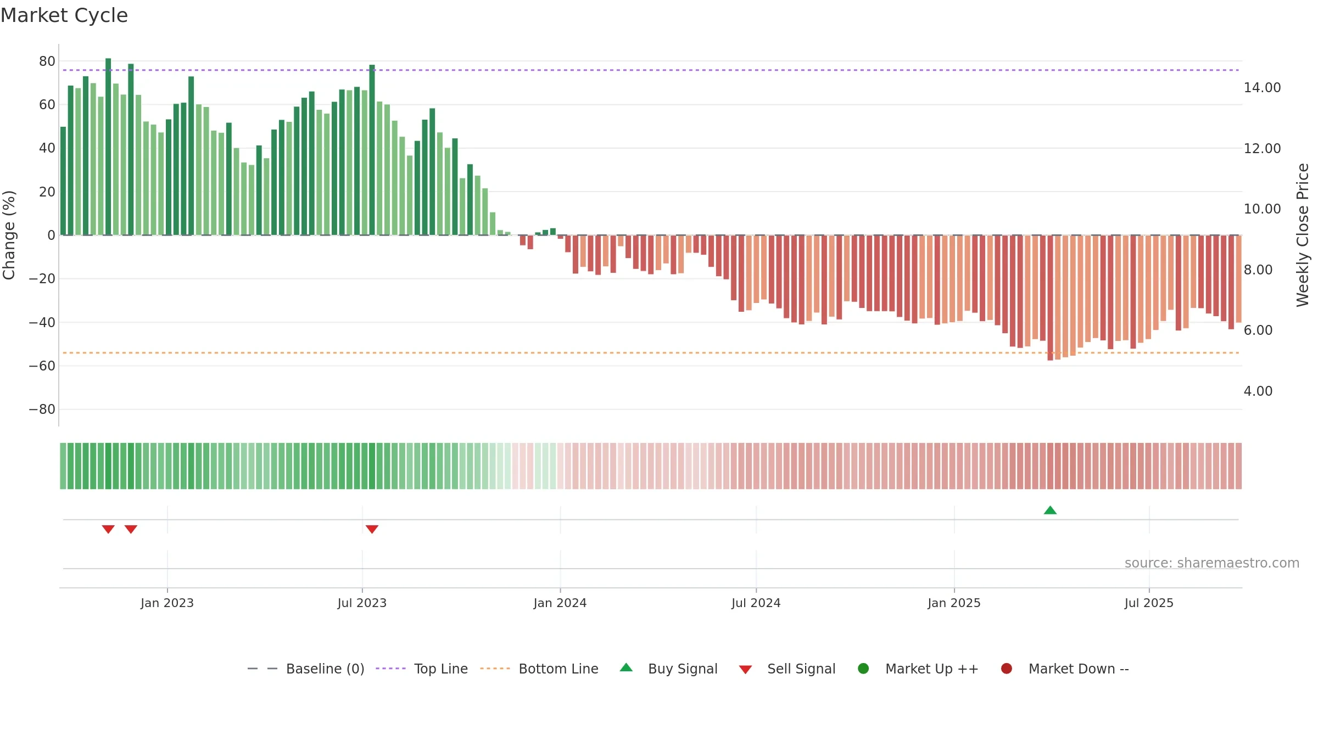Click the 80 tick on the Change axis
This screenshot has height=741, width=1318.
(47, 61)
